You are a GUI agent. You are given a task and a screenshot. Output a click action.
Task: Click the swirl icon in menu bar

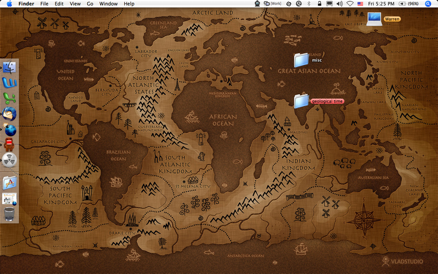(x=289, y=4)
